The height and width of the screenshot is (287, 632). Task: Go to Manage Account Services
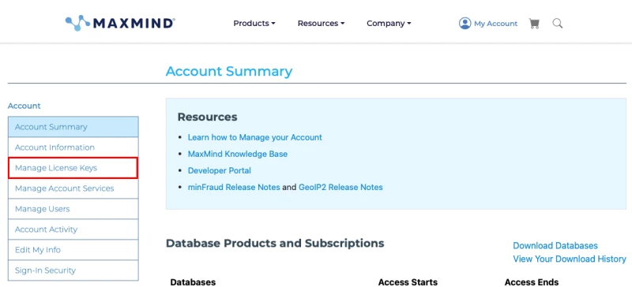click(x=73, y=188)
